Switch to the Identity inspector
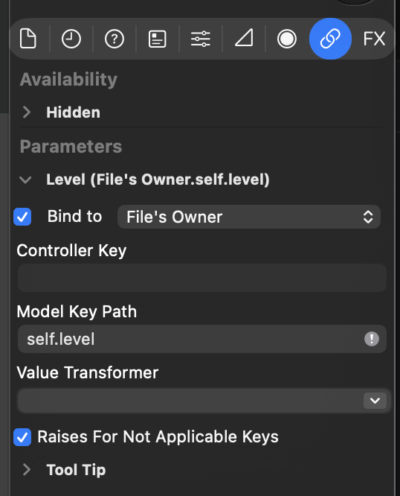This screenshot has height=496, width=400. [x=157, y=39]
